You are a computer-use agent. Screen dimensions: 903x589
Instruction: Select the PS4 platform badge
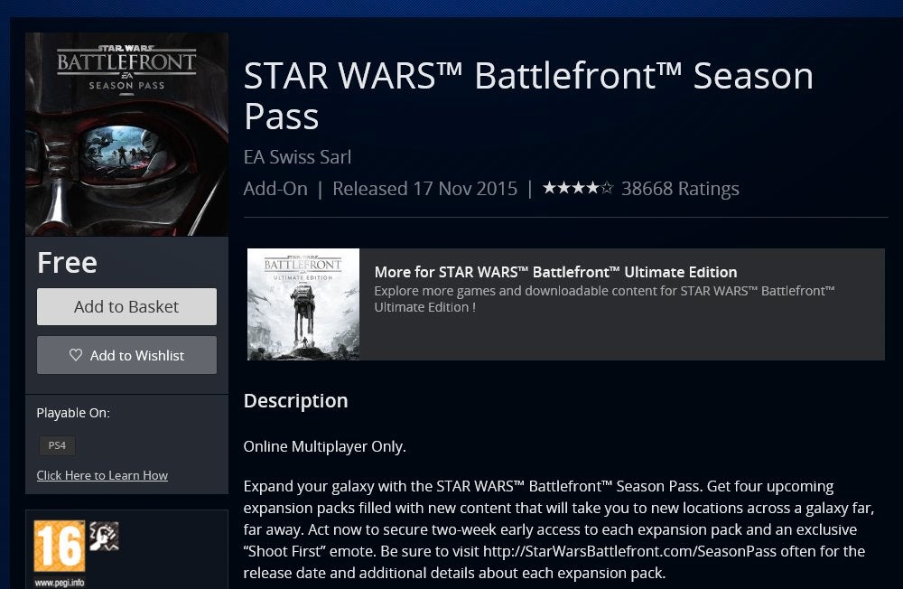(57, 445)
